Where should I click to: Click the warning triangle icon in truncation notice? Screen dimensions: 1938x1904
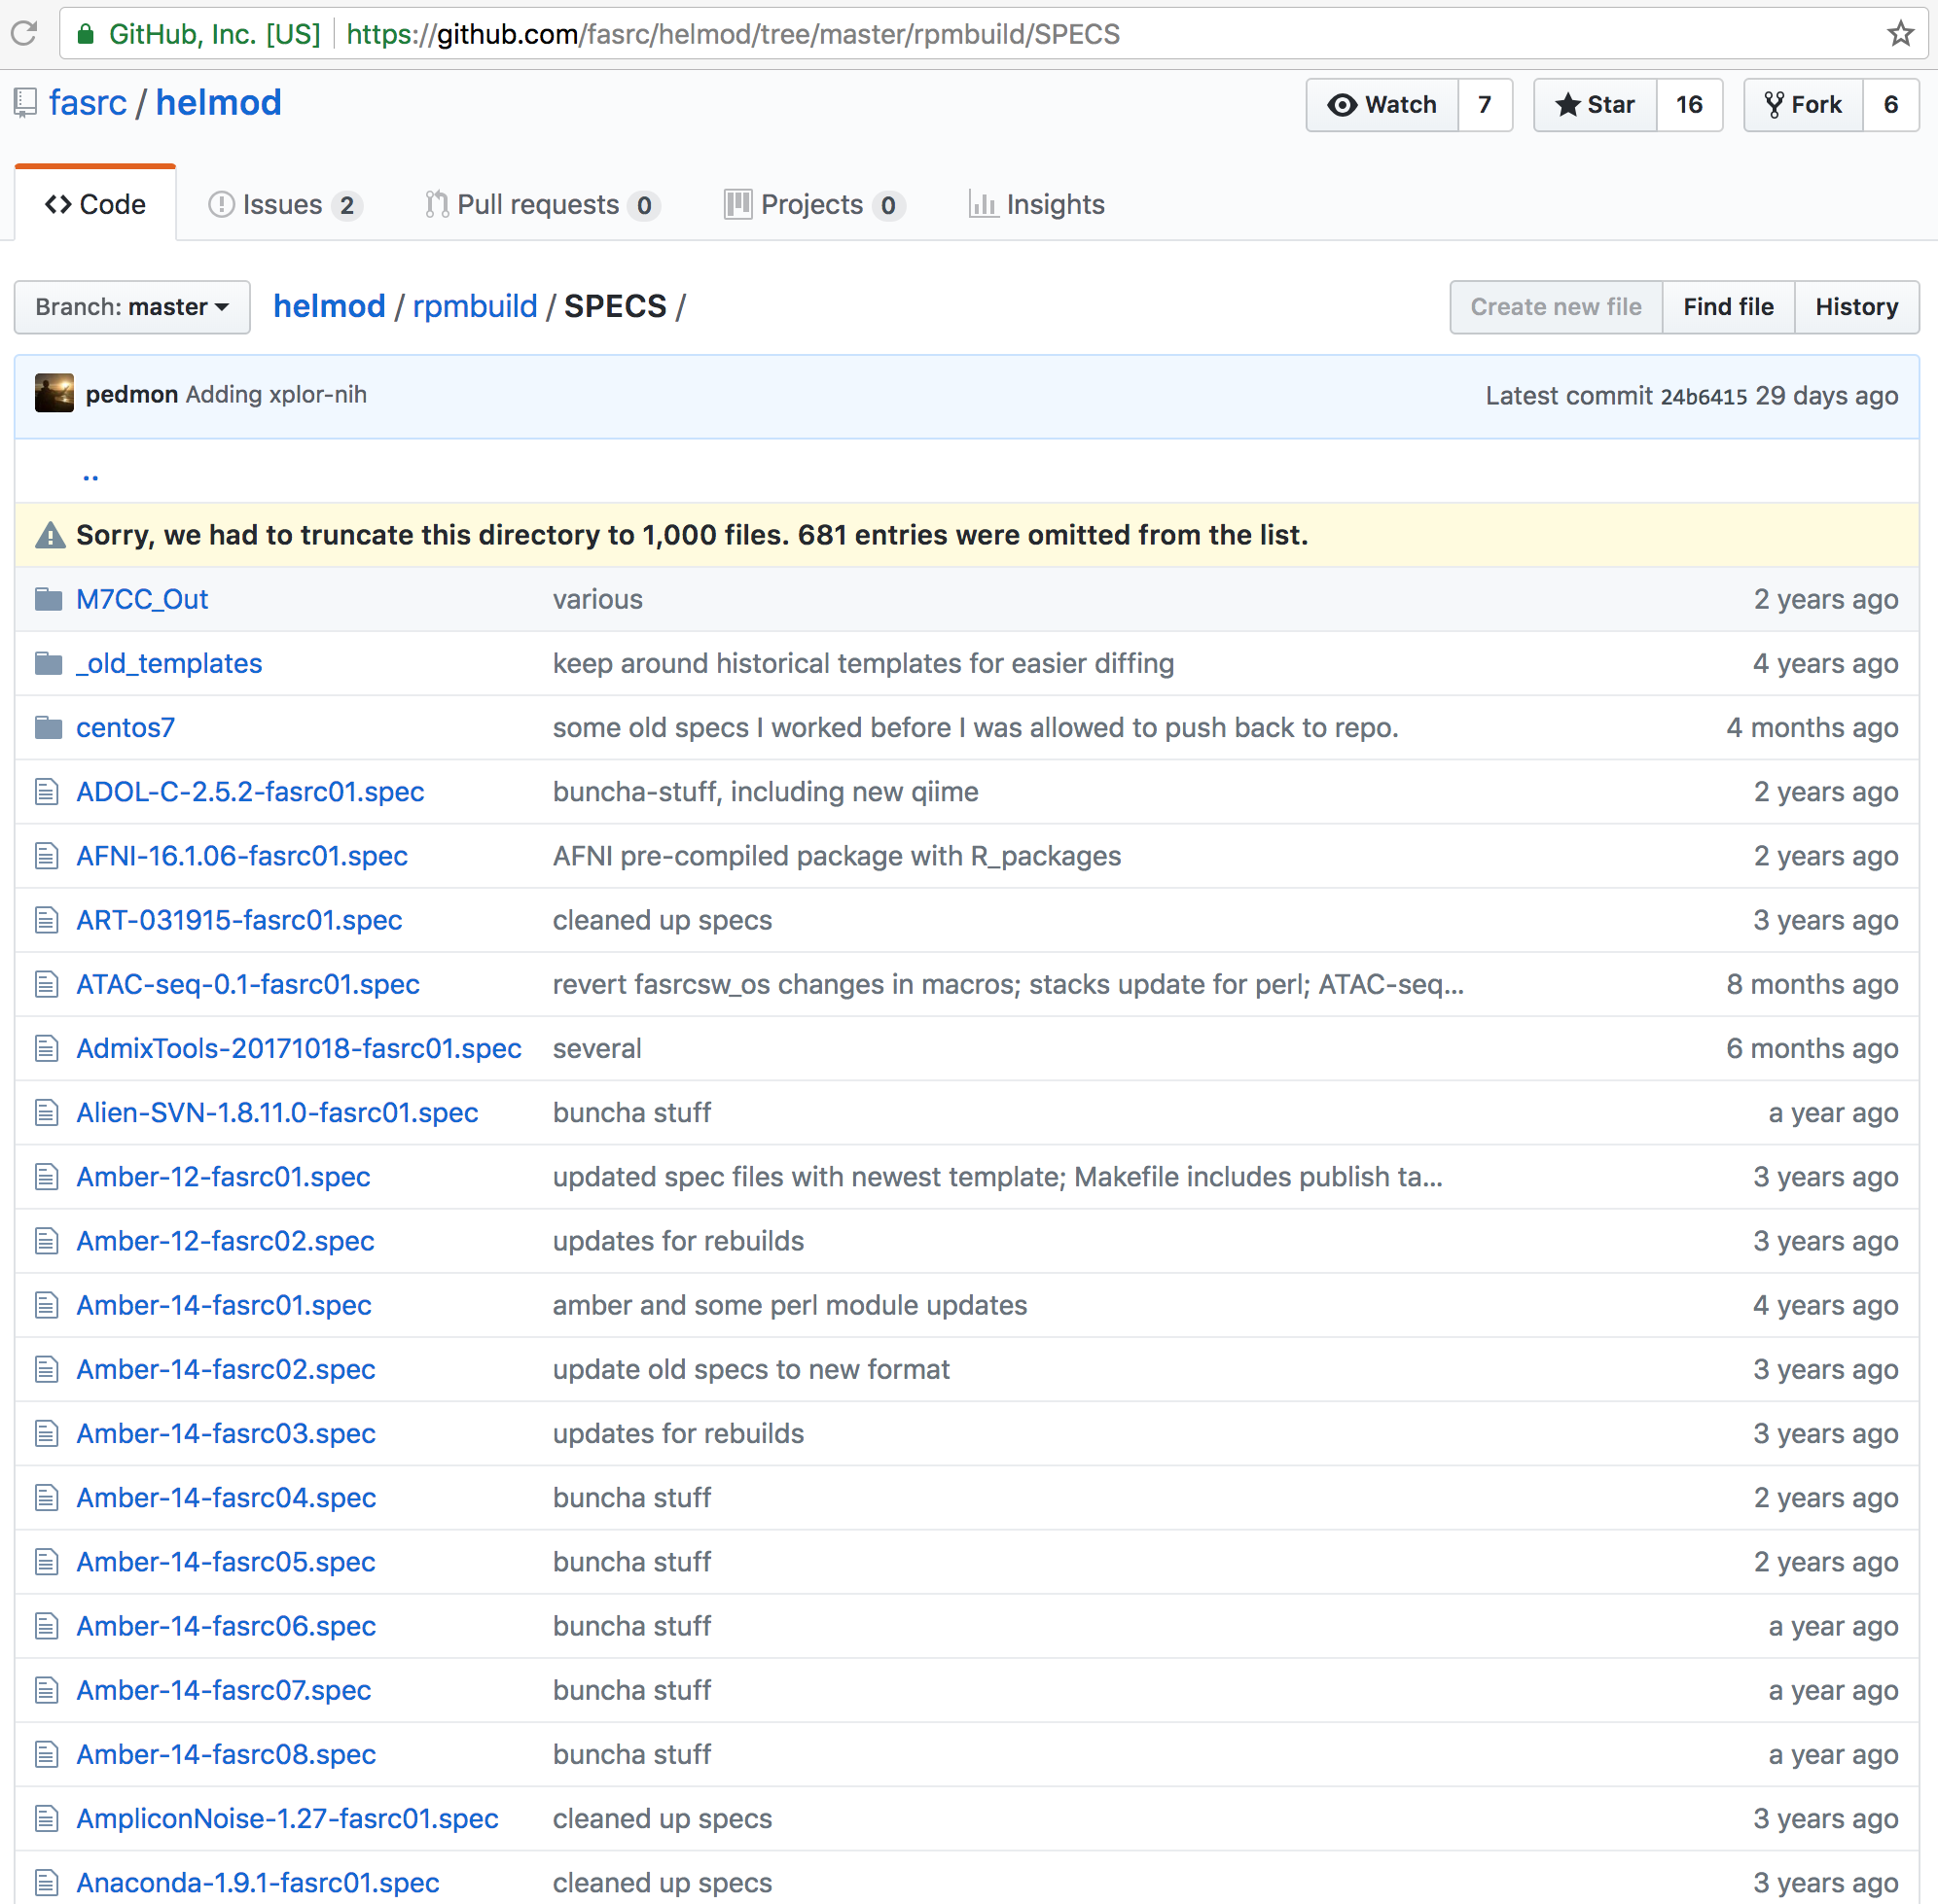(x=50, y=536)
